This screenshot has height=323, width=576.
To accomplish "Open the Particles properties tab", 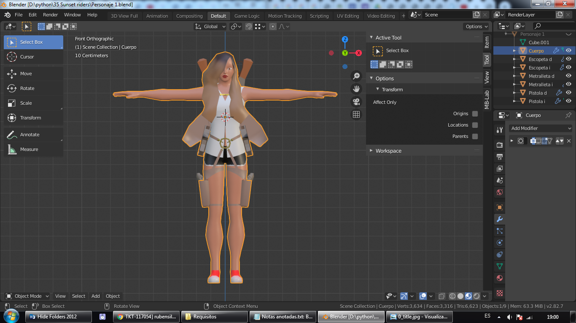I will [500, 231].
